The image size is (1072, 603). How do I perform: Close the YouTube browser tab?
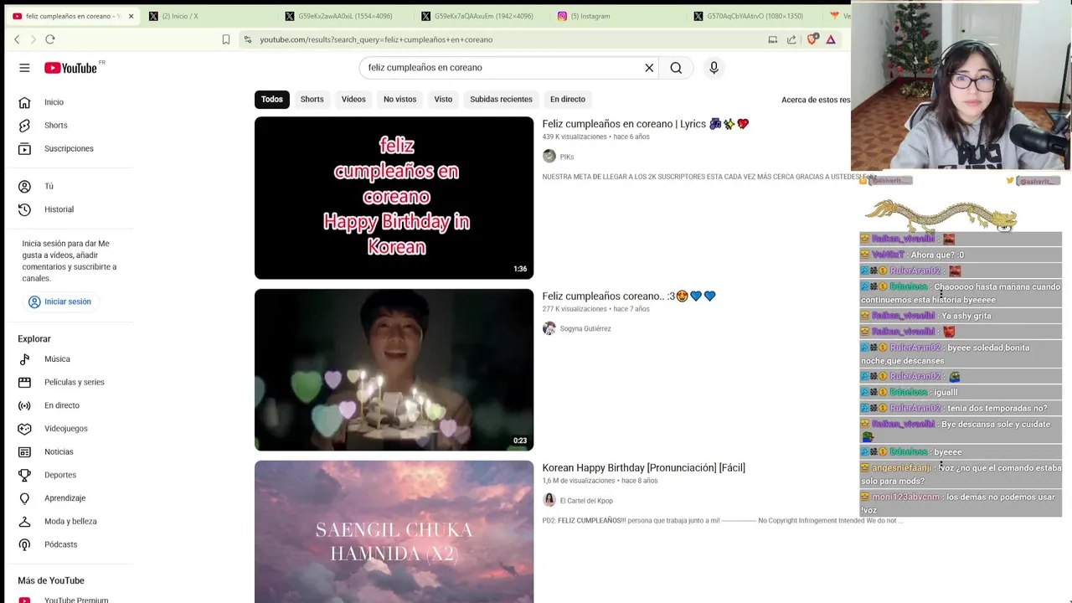pos(131,16)
